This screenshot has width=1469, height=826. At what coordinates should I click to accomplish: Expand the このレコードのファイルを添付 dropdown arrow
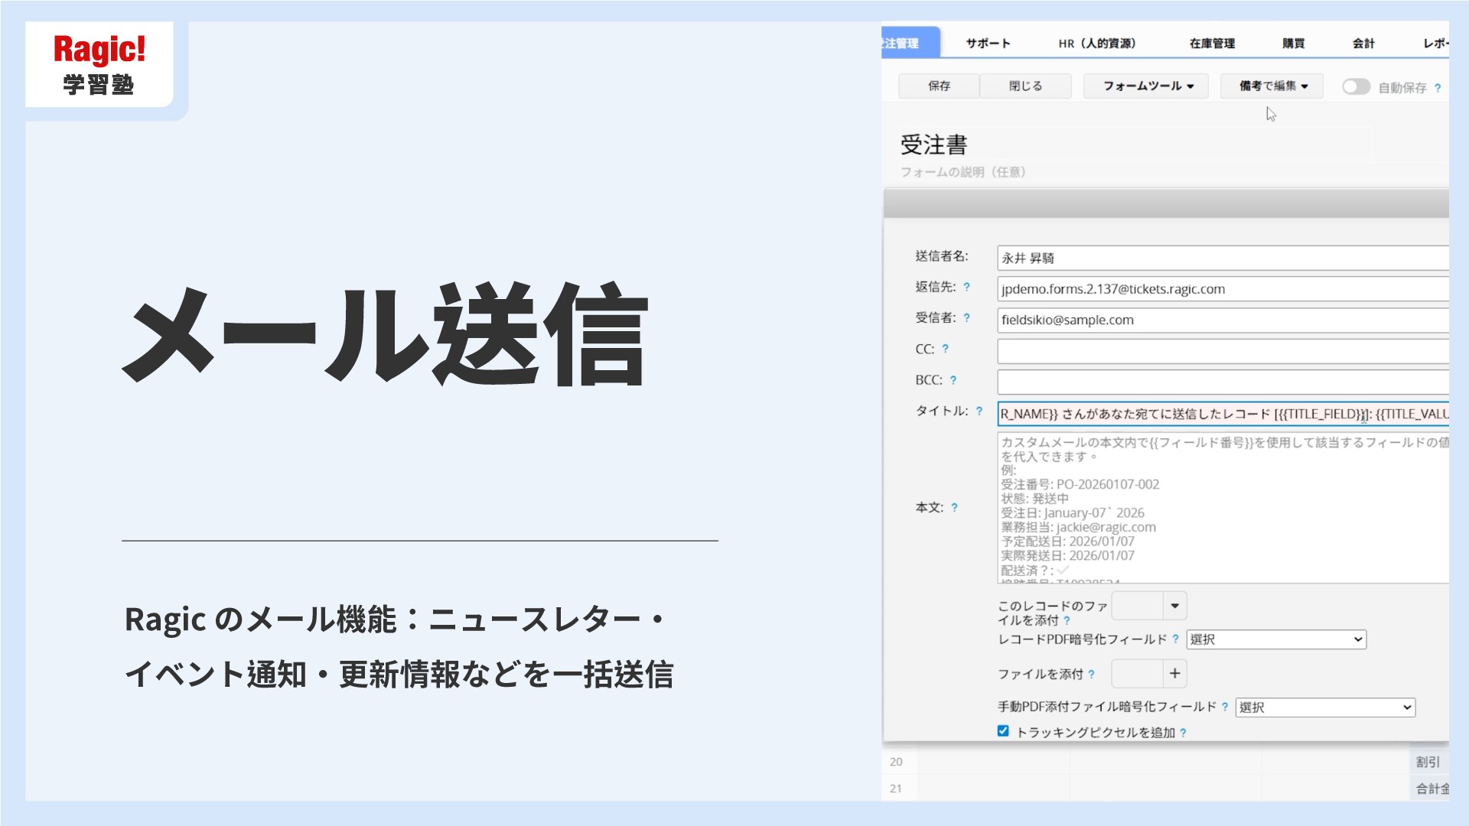click(1173, 605)
